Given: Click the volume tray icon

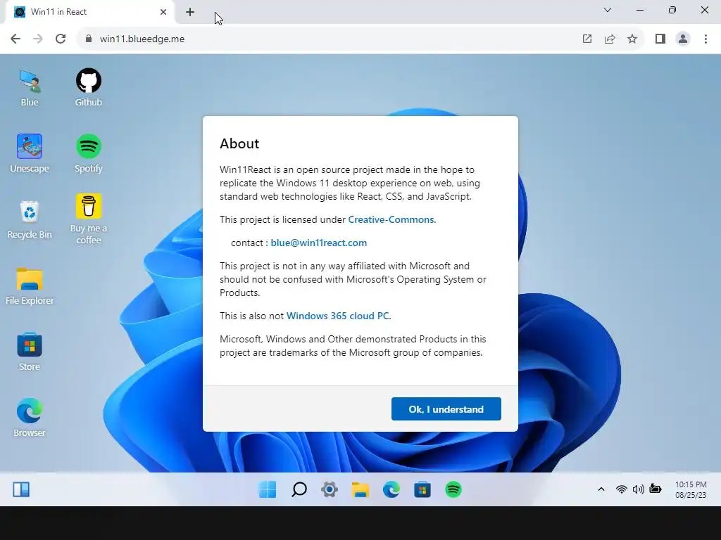Looking at the screenshot, I should (638, 489).
